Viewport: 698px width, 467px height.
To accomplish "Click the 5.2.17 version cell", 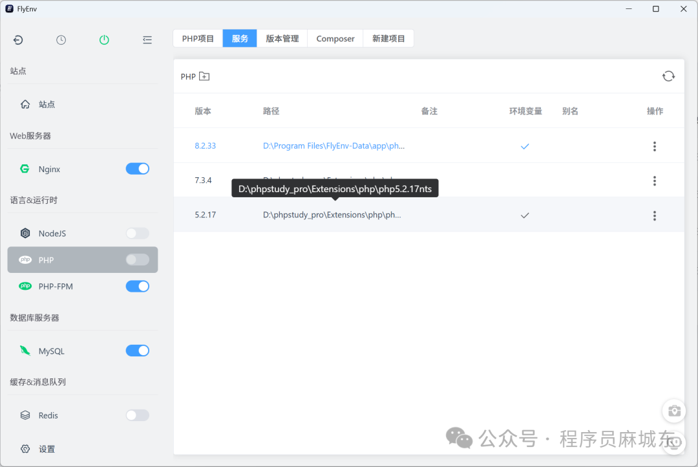I will point(206,215).
